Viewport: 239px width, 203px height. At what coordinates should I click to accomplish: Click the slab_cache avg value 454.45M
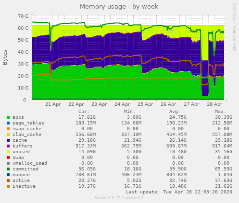(176, 135)
